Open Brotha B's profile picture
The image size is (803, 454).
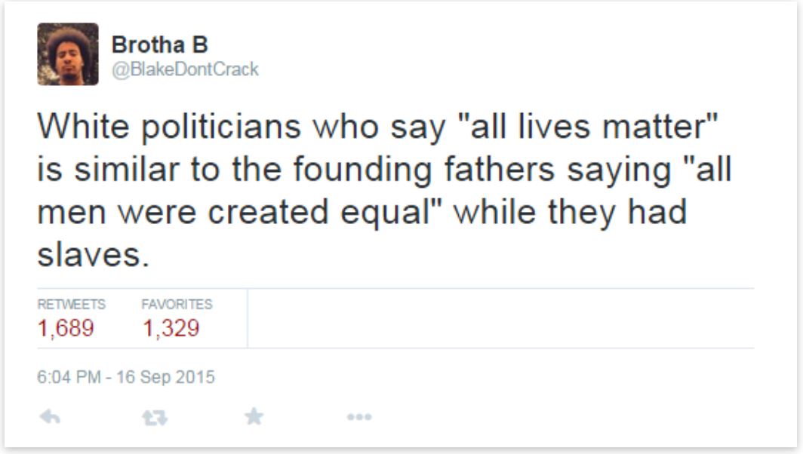pos(68,54)
